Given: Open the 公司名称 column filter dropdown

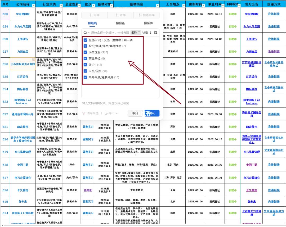Looking at the screenshot, I should pyautogui.click(x=34, y=6).
